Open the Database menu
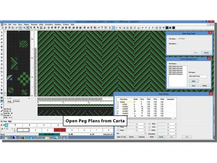 click(58, 24)
